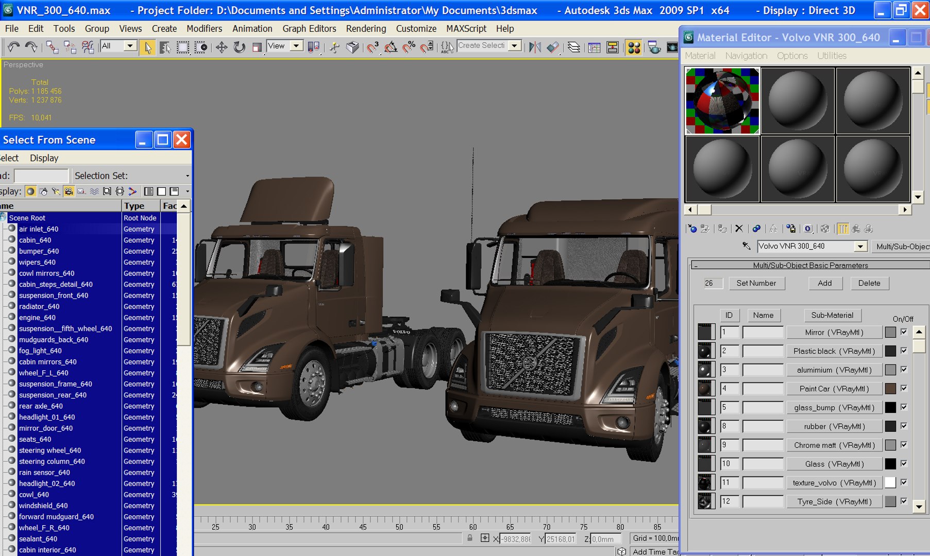Open Chrome matt (VRayMtl) sub-material button
This screenshot has height=556, width=930.
pyautogui.click(x=834, y=445)
